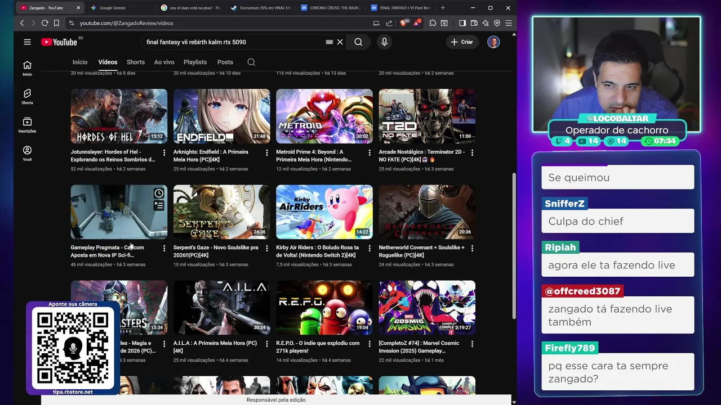The height and width of the screenshot is (405, 721).
Task: Open Marvel Cosmic Invasion video title
Action: (419, 347)
